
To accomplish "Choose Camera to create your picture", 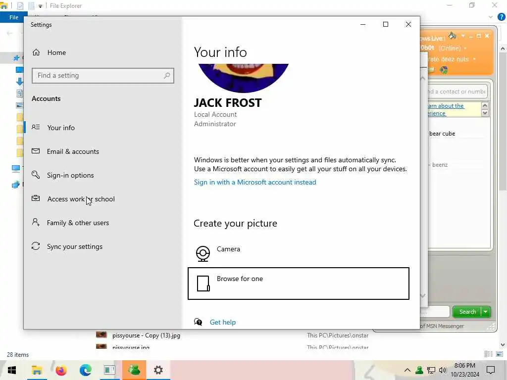I will pos(298,253).
